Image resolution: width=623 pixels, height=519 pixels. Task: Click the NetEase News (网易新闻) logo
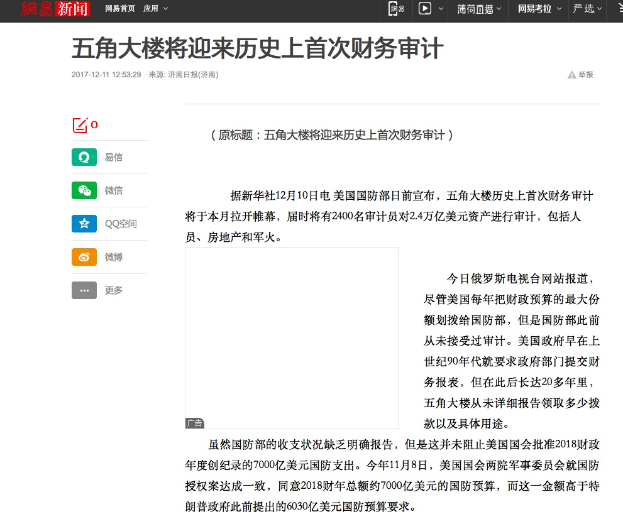coord(55,9)
